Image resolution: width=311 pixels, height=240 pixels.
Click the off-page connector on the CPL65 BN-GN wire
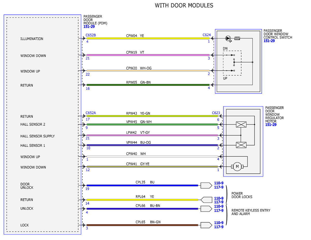click(206, 225)
